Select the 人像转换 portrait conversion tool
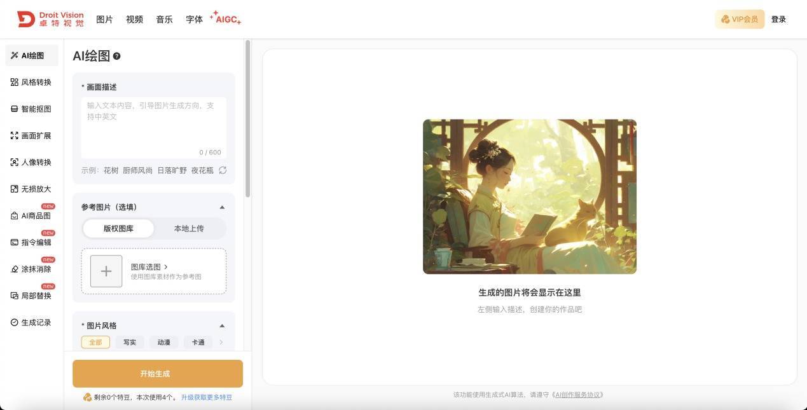 coord(31,162)
